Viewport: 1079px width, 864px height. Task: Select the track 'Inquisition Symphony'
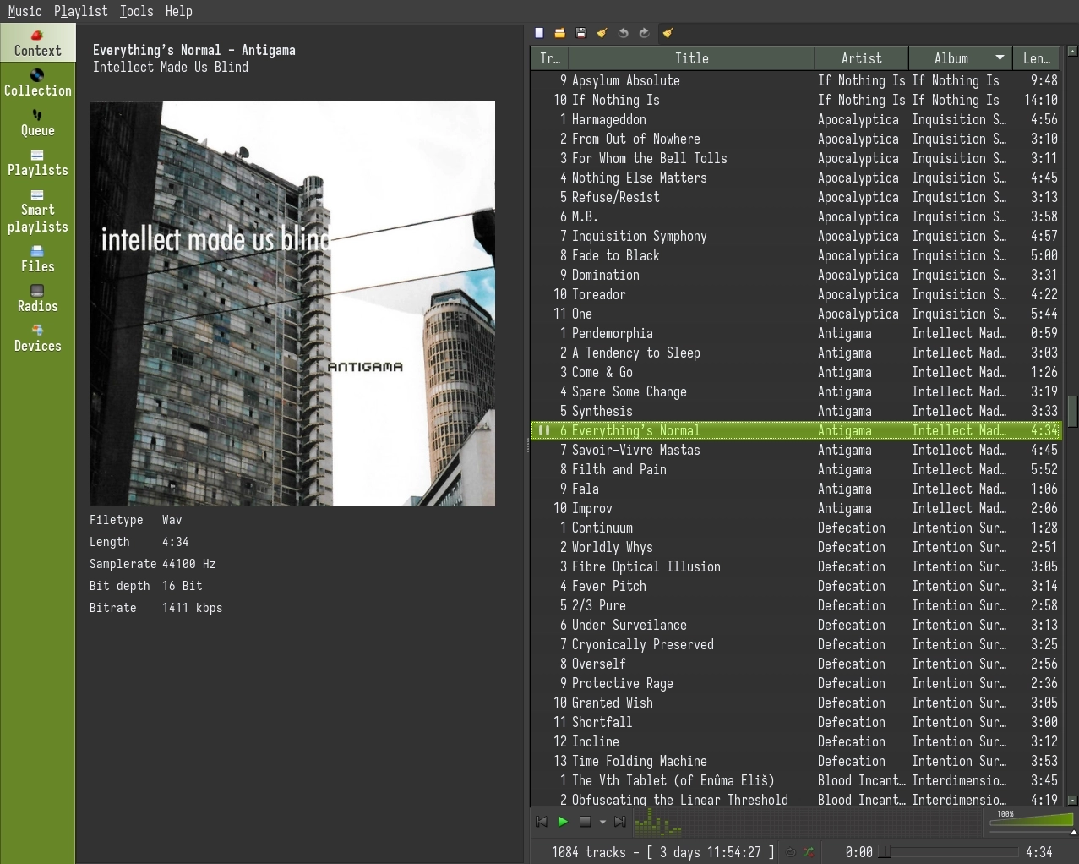click(794, 236)
